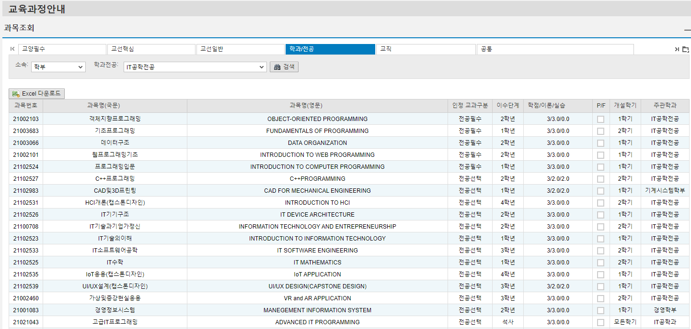The width and height of the screenshot is (691, 329).
Task: Click INTRODUCTION TO WEB PROGRAMMING cell
Action: 317,155
